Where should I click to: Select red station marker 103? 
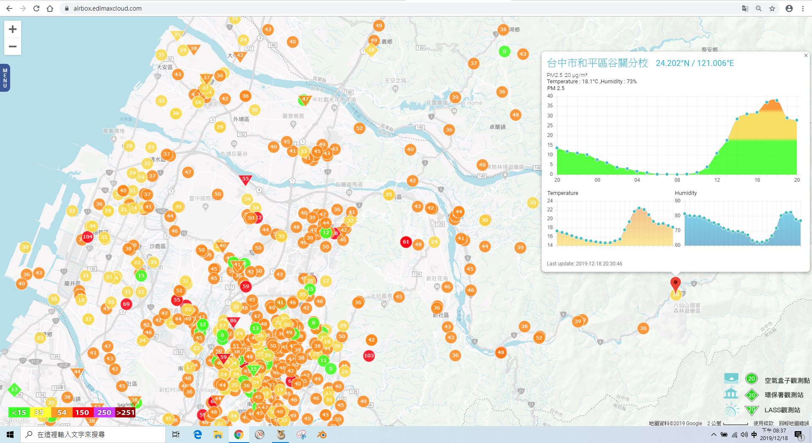pos(369,355)
